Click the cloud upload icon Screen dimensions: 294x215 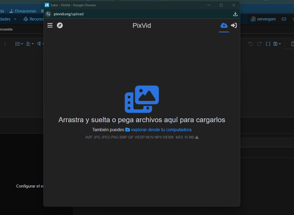coord(224,25)
